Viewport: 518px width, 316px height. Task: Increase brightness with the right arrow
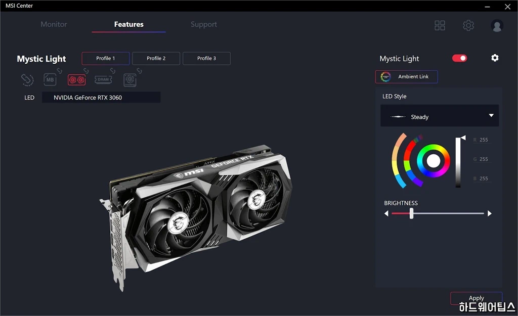490,214
